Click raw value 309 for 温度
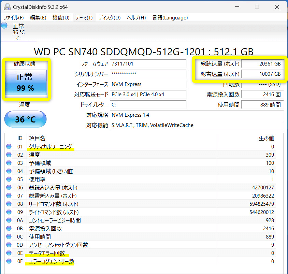This screenshot has width=288, height=274. coord(270,155)
